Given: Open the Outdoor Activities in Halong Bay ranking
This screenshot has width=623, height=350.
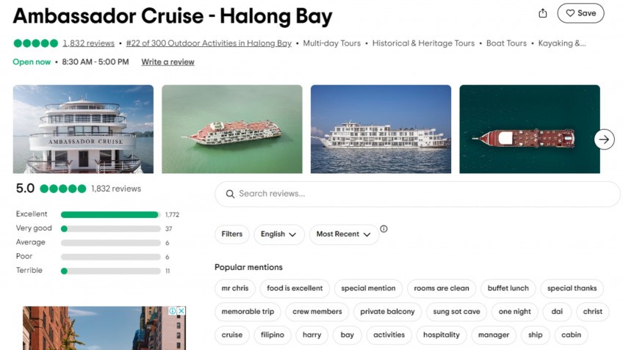Looking at the screenshot, I should [209, 43].
